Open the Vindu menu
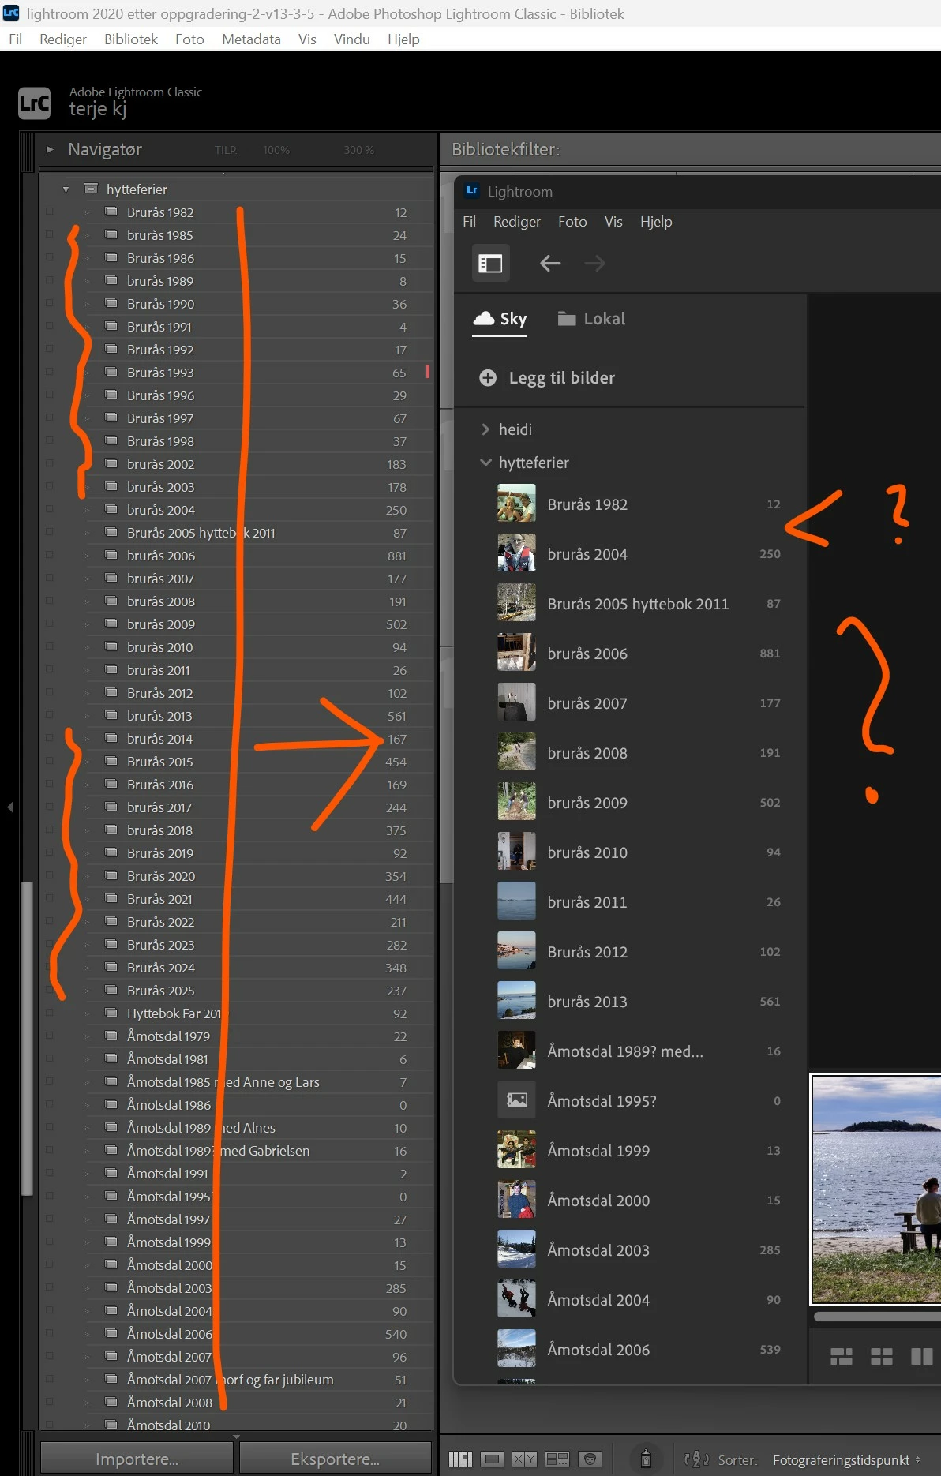The image size is (941, 1476). click(351, 39)
